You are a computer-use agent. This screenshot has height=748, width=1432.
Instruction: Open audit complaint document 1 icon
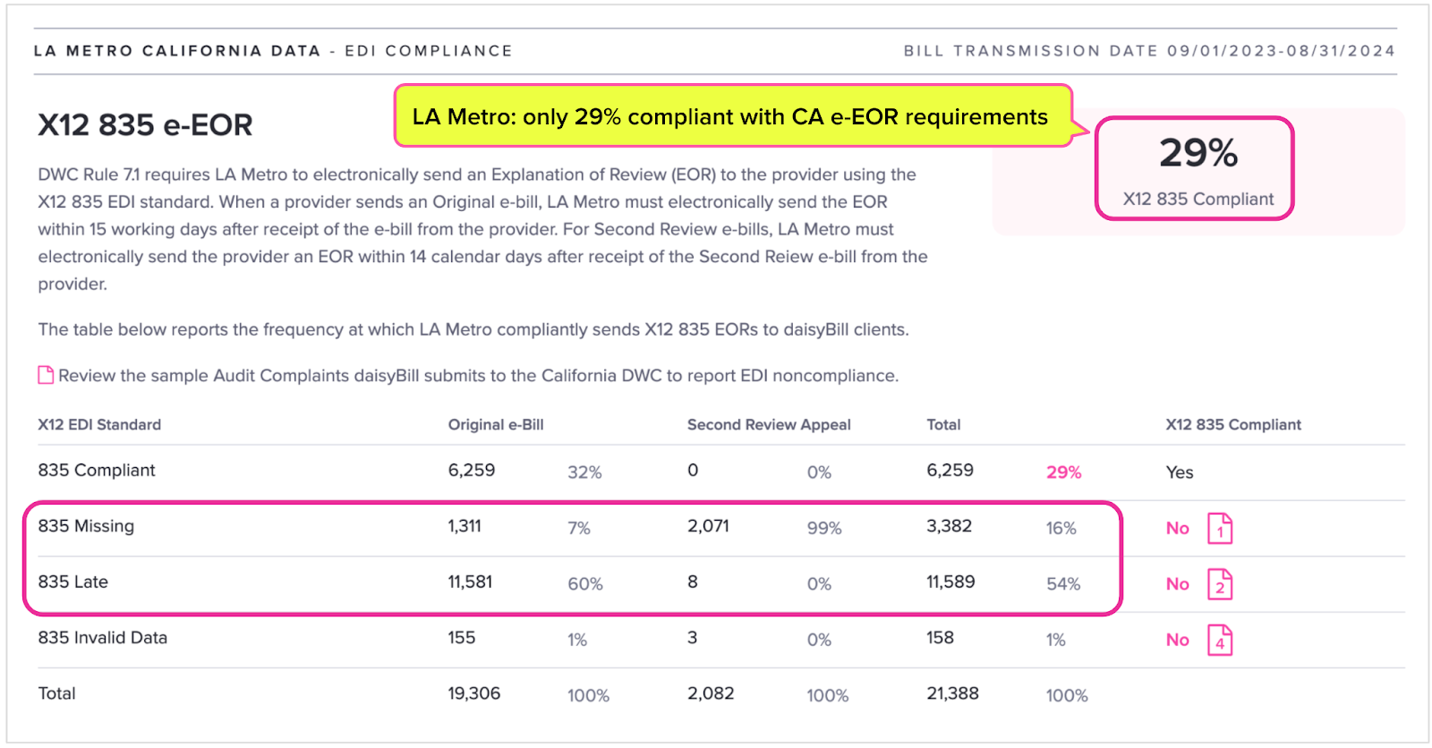tap(1220, 529)
